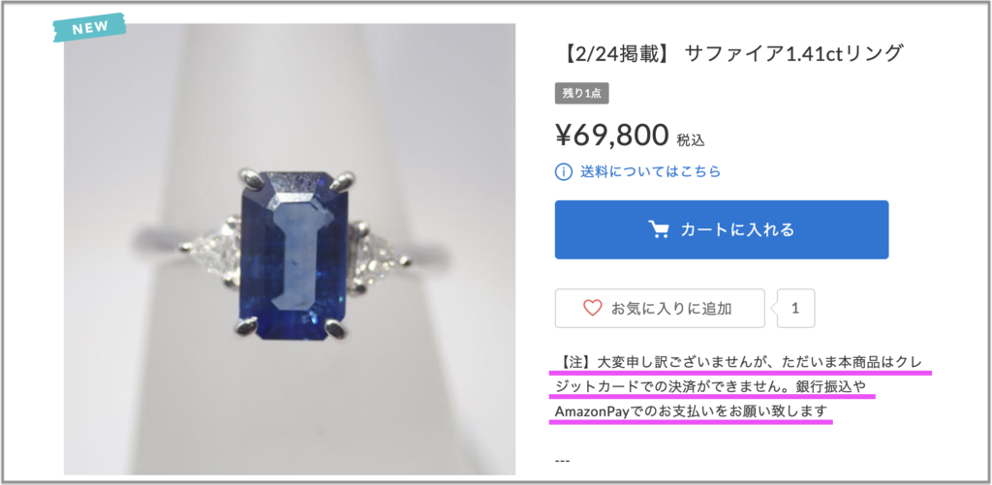Click the favorites count bubble showing 1
This screenshot has height=485, width=992.
(795, 309)
